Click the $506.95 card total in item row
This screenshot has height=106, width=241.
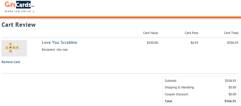point(233,43)
